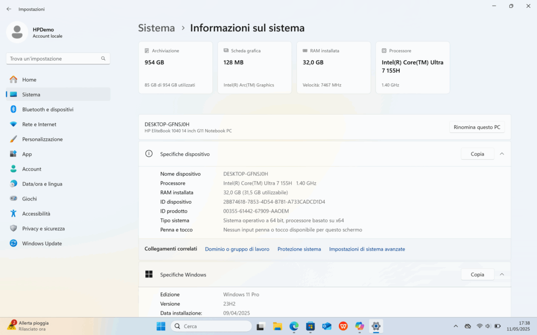Select Home in the settings sidebar
The image size is (537, 335).
pos(29,80)
